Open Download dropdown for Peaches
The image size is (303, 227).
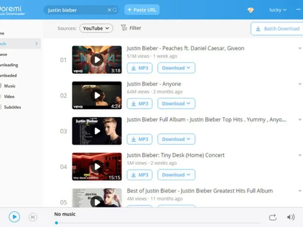pyautogui.click(x=176, y=68)
